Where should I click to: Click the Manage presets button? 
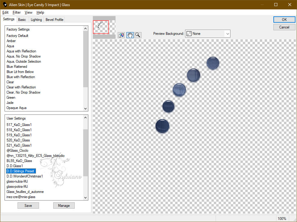pyautogui.click(x=64, y=205)
